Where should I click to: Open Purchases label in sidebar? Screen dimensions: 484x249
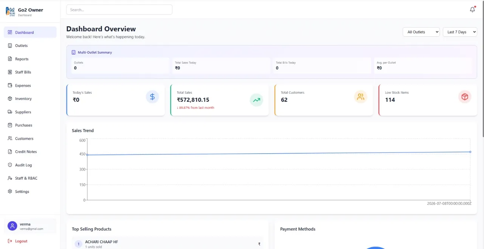[x=23, y=125]
